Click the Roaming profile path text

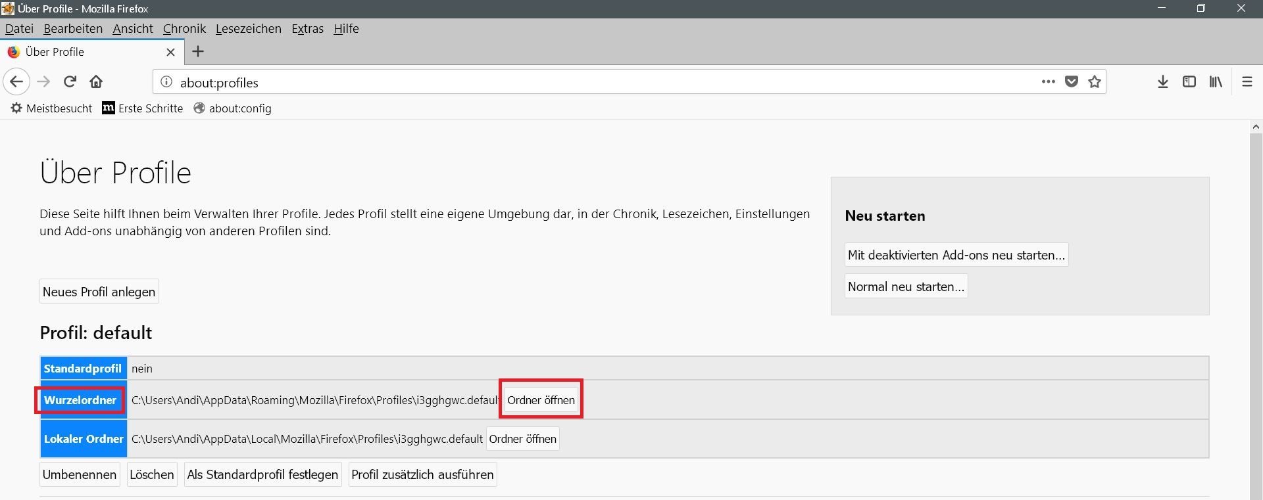coord(315,400)
